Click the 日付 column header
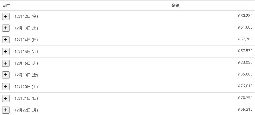 (x=6, y=5)
